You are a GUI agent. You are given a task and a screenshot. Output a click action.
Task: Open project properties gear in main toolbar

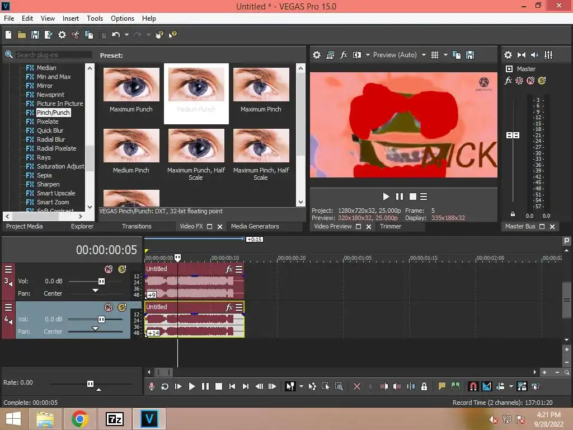pyautogui.click(x=62, y=35)
